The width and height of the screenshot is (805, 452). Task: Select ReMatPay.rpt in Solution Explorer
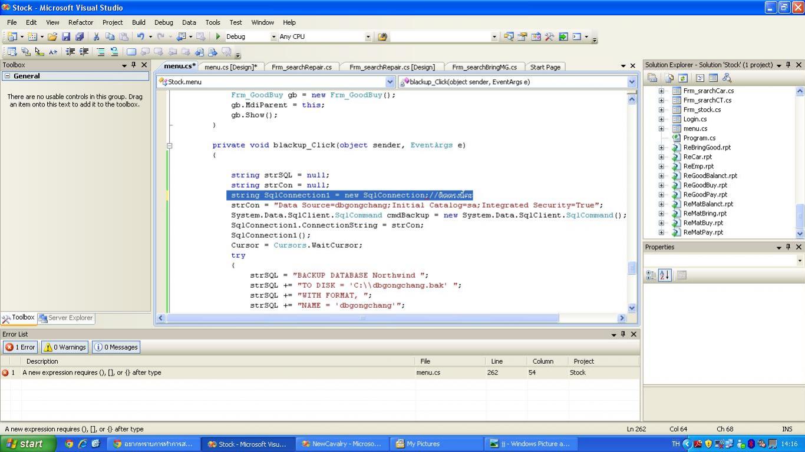pos(702,232)
